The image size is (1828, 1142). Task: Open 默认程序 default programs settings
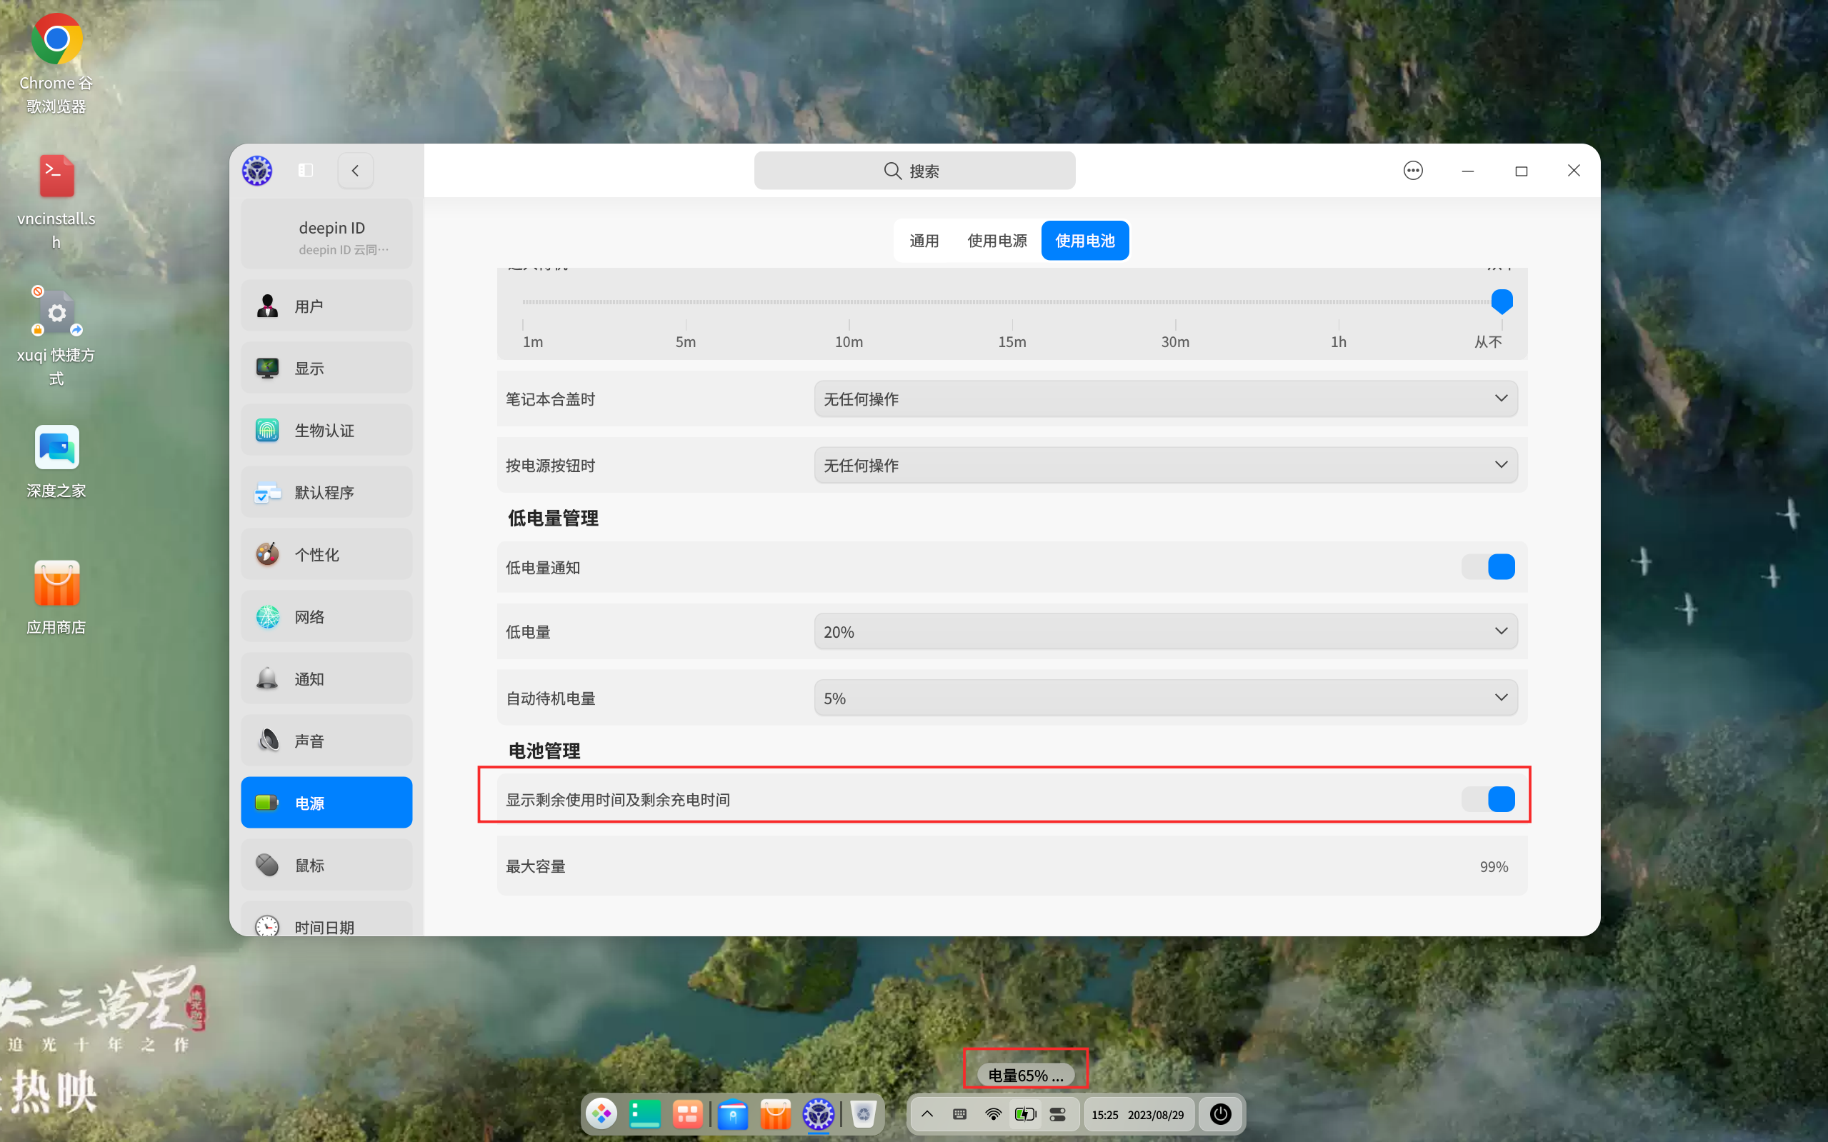pyautogui.click(x=326, y=491)
